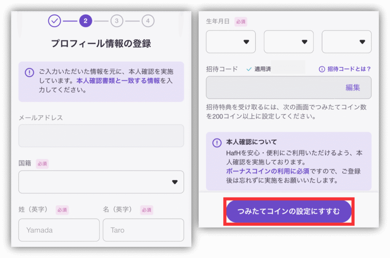Click the 名（英字） Taro input field
Viewport: 390px width, 258px height.
pos(143,230)
